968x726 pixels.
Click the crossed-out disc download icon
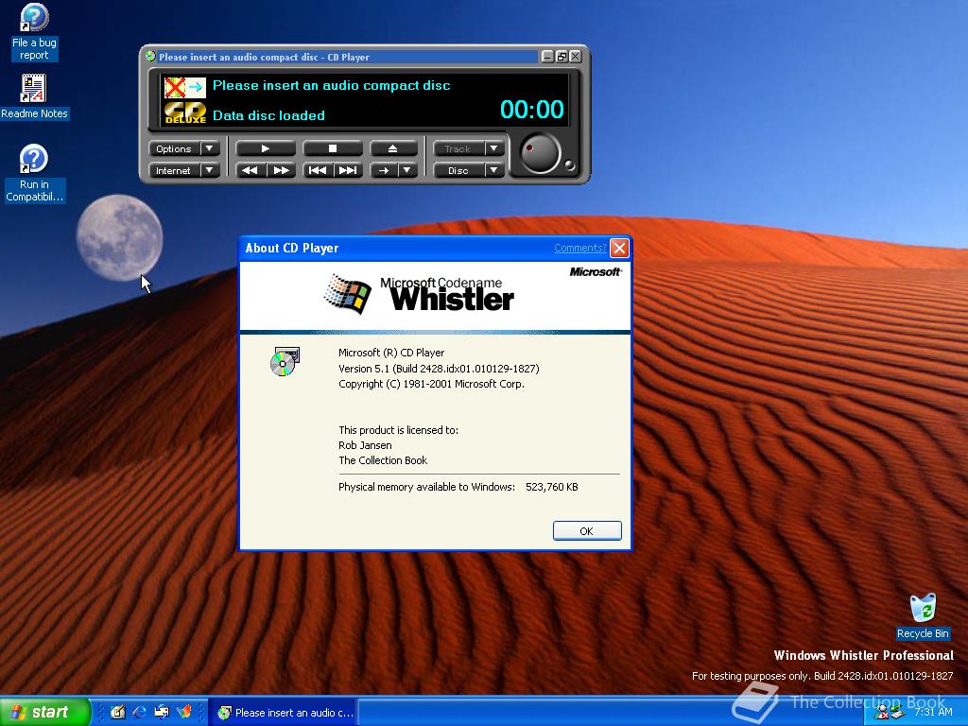coord(184,88)
